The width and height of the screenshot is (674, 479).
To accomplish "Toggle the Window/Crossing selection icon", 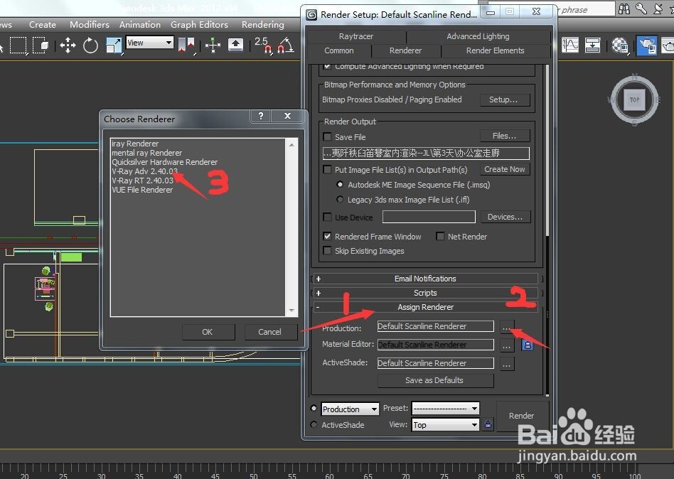I will [x=41, y=45].
